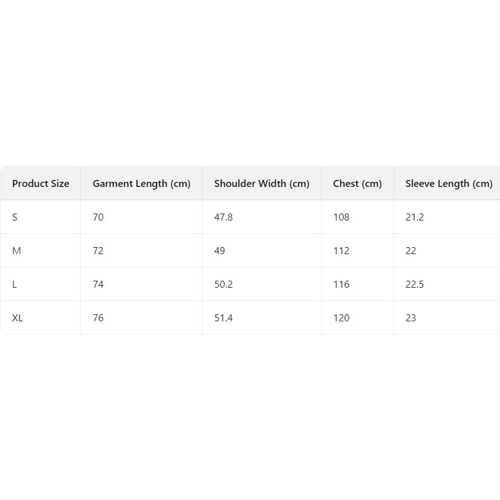Select shoulder width value 49
The width and height of the screenshot is (500, 500).
[220, 251]
